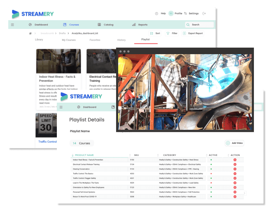
Task: Open the History tab
Action: (121, 40)
